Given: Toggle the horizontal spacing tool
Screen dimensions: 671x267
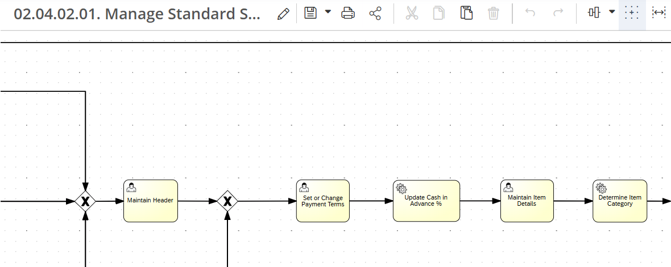Looking at the screenshot, I should 659,14.
